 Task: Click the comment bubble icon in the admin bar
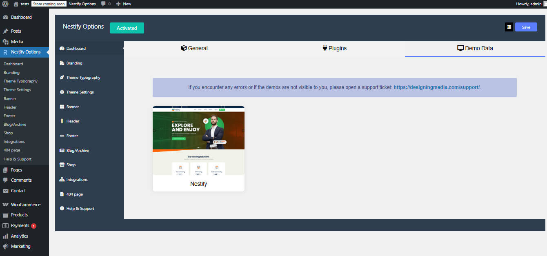coord(103,4)
